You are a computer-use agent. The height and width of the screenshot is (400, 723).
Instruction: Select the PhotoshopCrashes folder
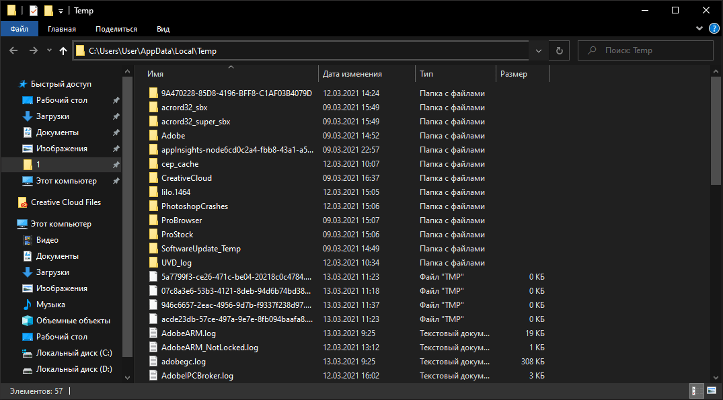(x=194, y=206)
